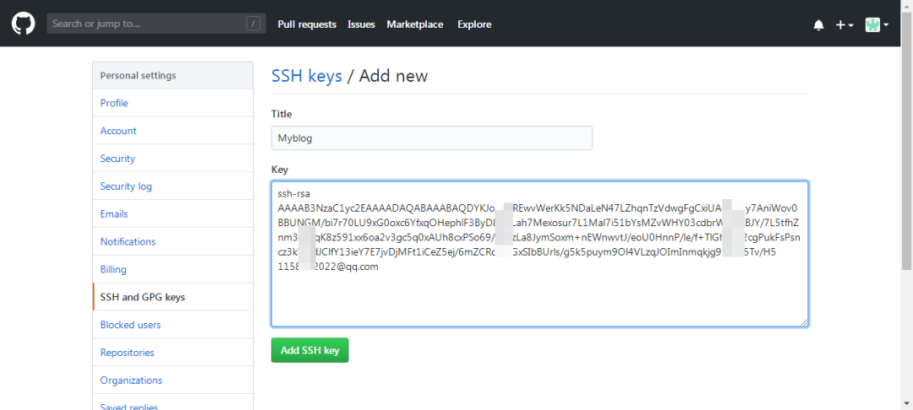
Task: Open Account settings in sidebar
Action: [x=172, y=131]
